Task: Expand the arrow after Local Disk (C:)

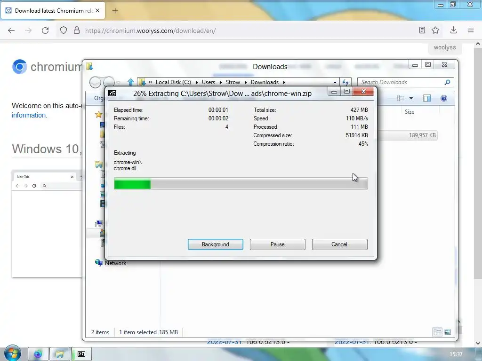Action: tap(196, 82)
